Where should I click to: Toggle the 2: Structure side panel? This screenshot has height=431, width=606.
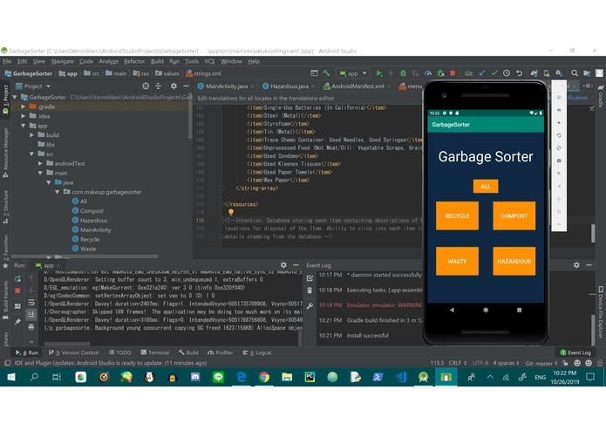(5, 207)
